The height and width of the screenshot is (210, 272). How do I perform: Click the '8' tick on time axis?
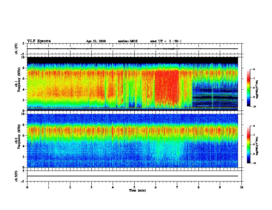click(199, 187)
